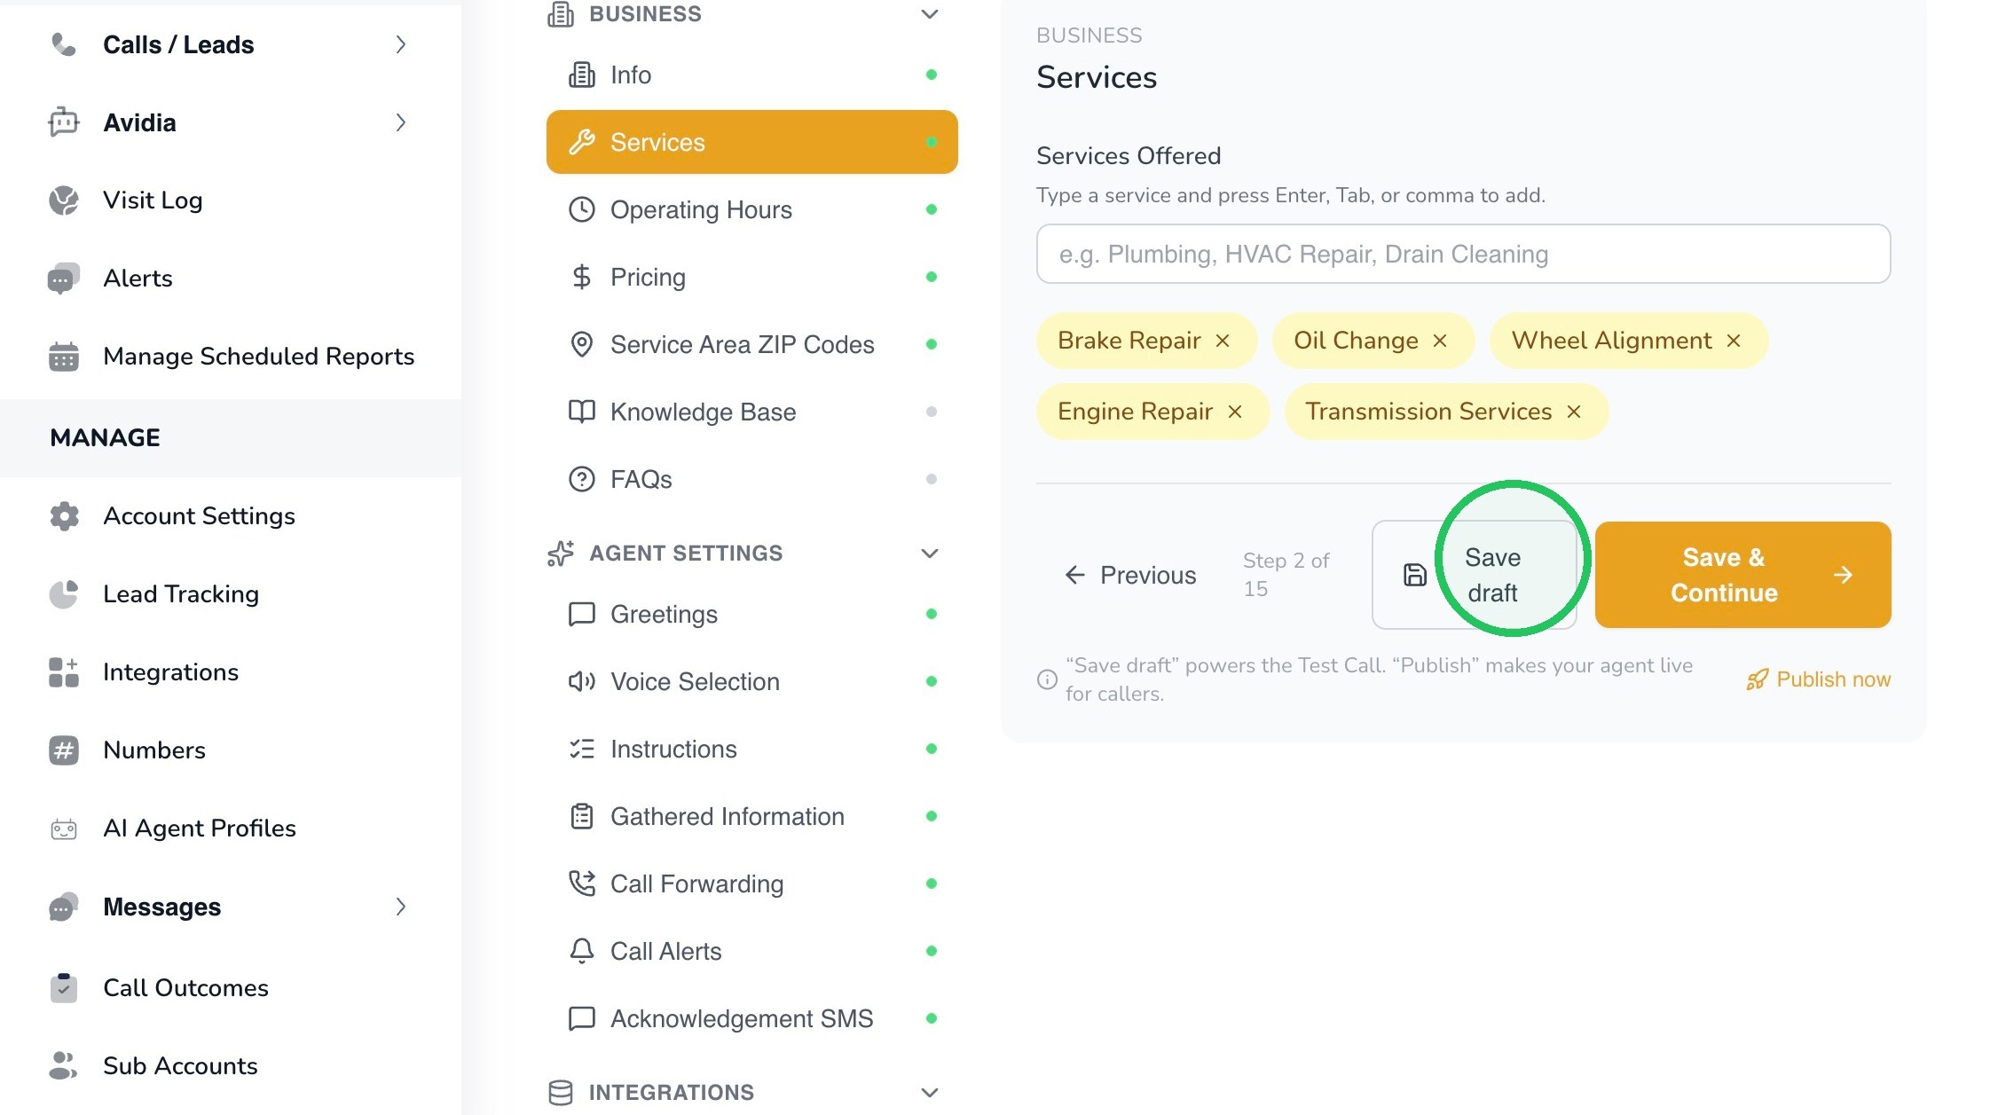Image resolution: width=1998 pixels, height=1115 pixels.
Task: Click the Avidia robot icon
Action: pos(63,122)
